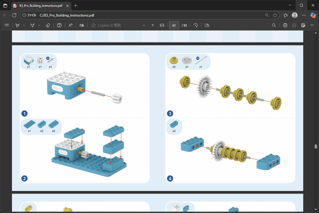Click the Find in PDF search icon
Screen dimensions: 319x213
click(x=274, y=25)
